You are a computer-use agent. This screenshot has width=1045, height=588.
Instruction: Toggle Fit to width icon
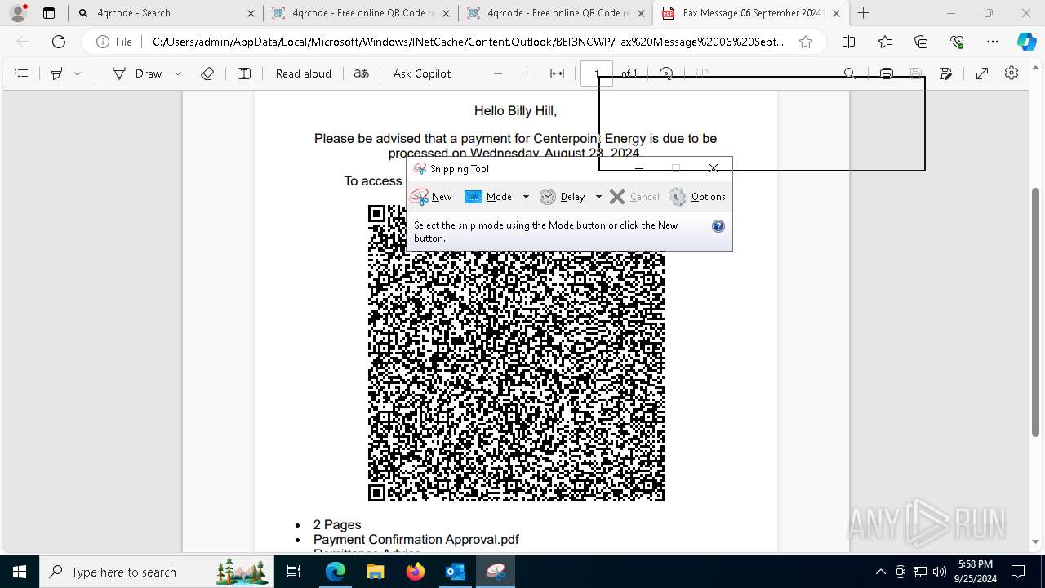pyautogui.click(x=558, y=73)
